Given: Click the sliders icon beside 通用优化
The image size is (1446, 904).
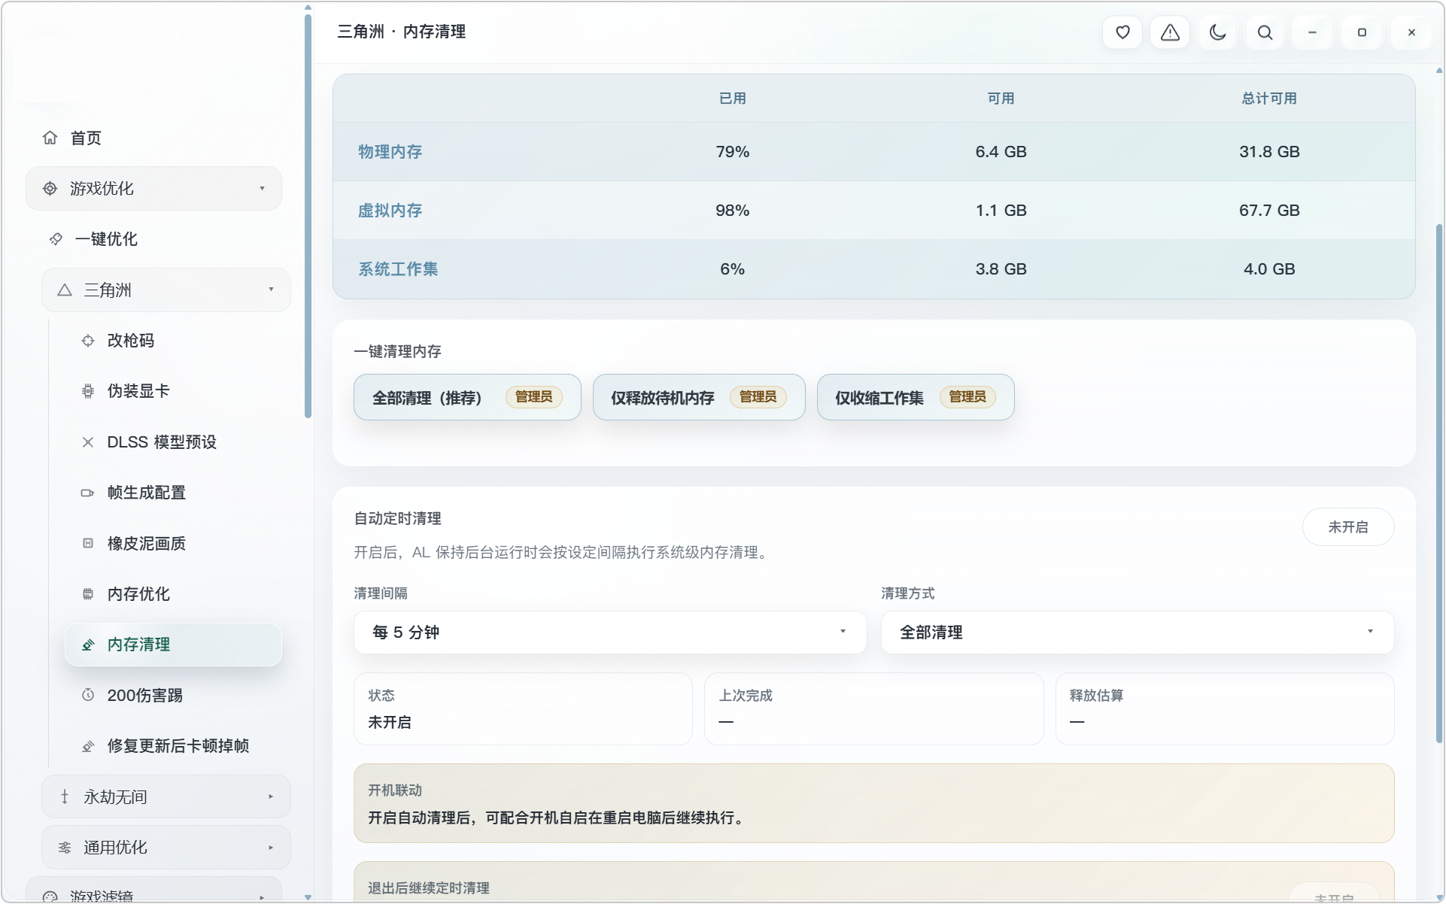Looking at the screenshot, I should (x=65, y=848).
